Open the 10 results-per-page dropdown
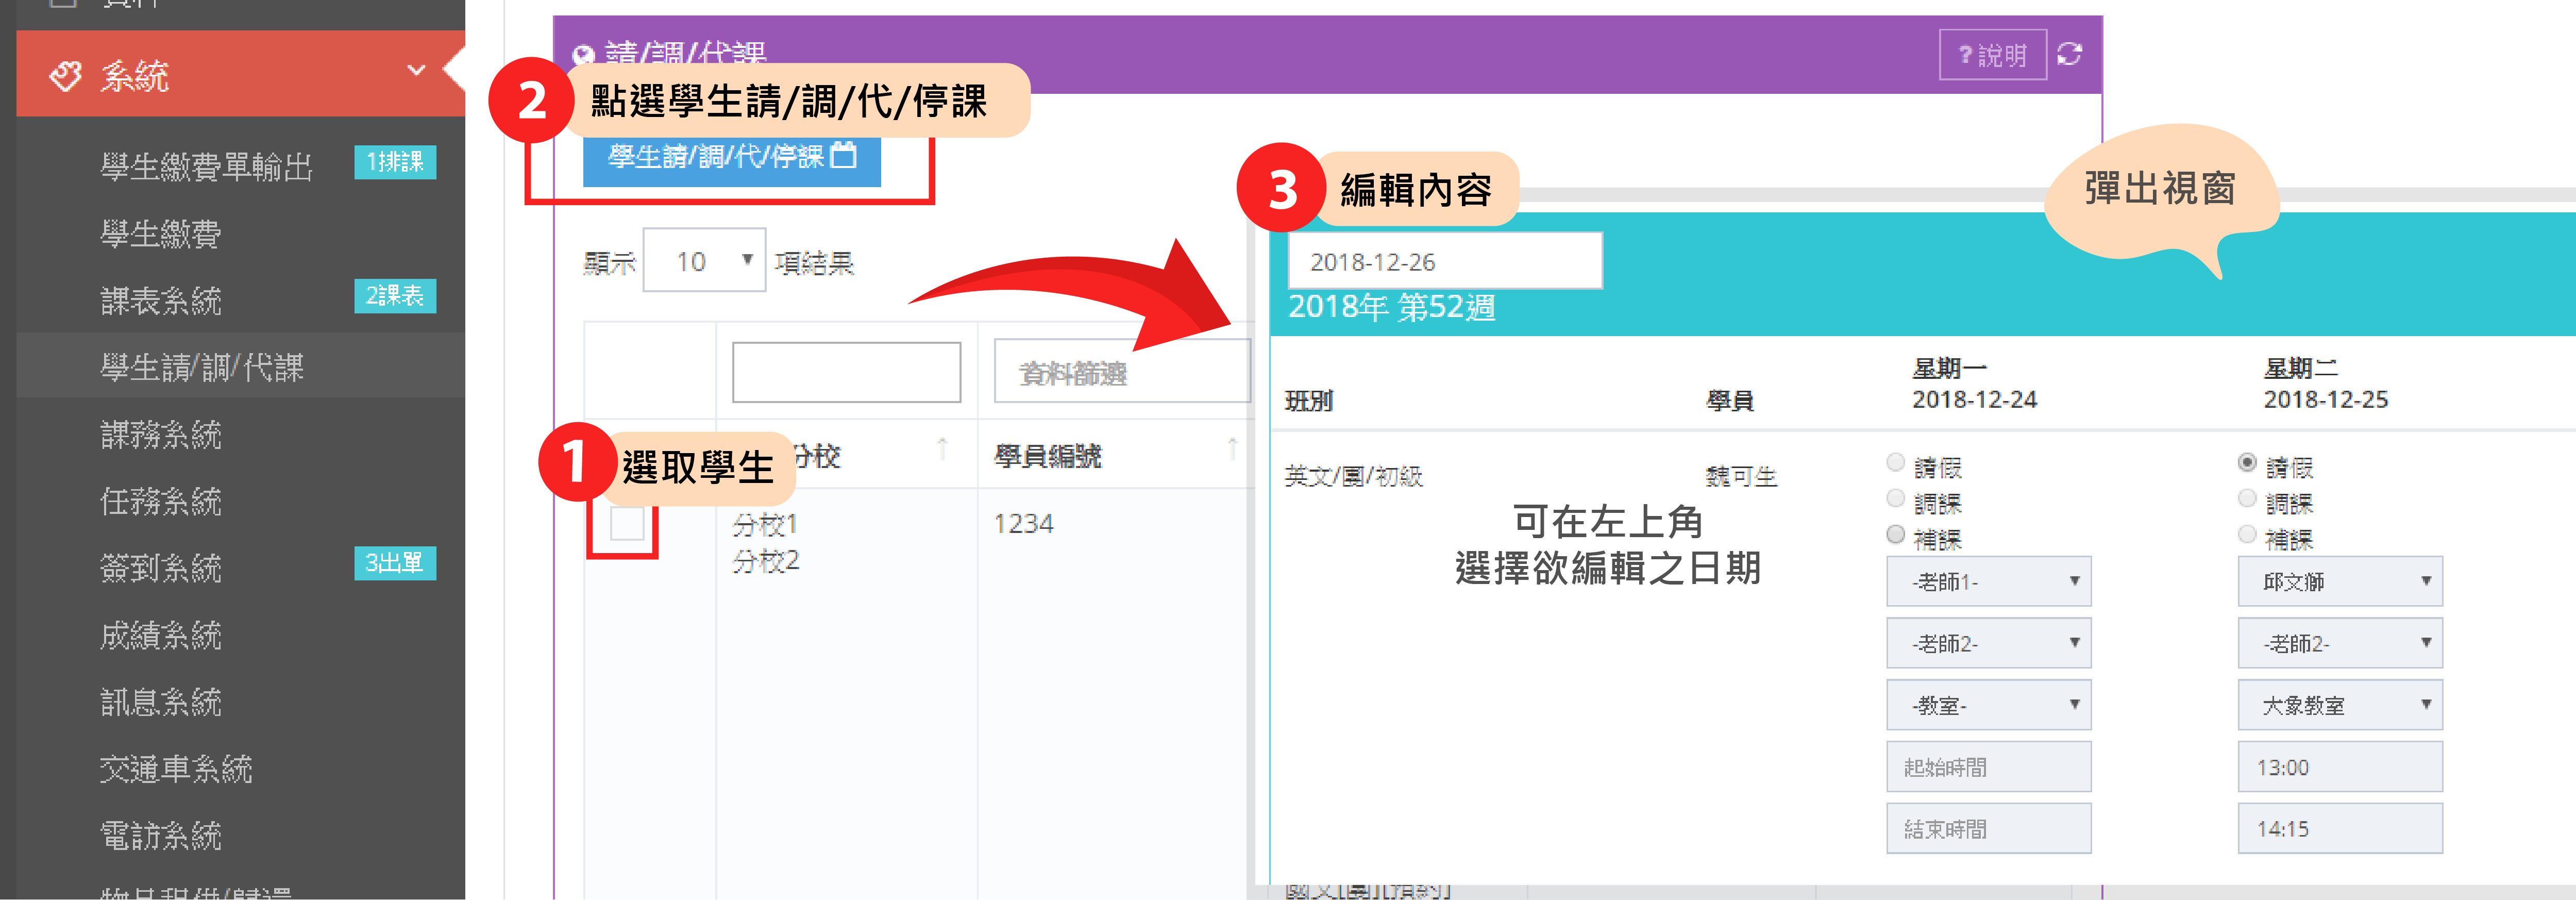Image resolution: width=2576 pixels, height=900 pixels. click(704, 261)
